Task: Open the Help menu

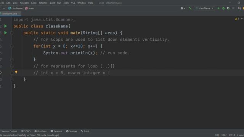Action: (x=91, y=3)
